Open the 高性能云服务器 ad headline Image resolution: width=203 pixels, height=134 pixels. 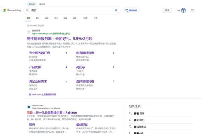point(60,39)
